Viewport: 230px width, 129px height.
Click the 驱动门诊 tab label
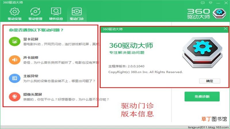pos(77,19)
